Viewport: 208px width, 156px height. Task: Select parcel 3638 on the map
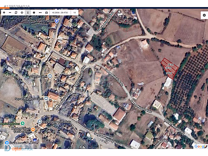point(170,65)
